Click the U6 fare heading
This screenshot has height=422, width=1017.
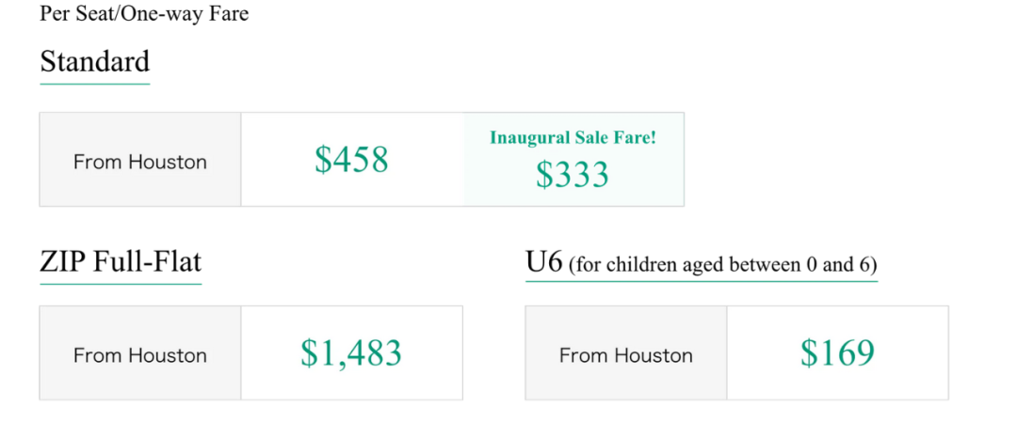click(x=545, y=263)
